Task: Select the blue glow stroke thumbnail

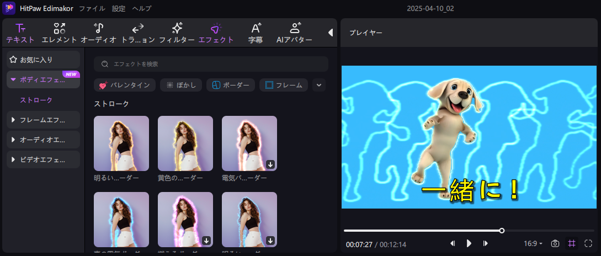Action: tap(121, 219)
